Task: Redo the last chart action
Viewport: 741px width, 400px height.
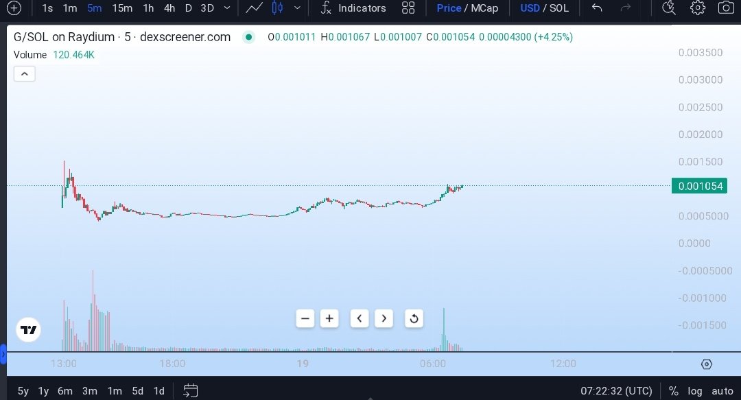Action: 626,8
